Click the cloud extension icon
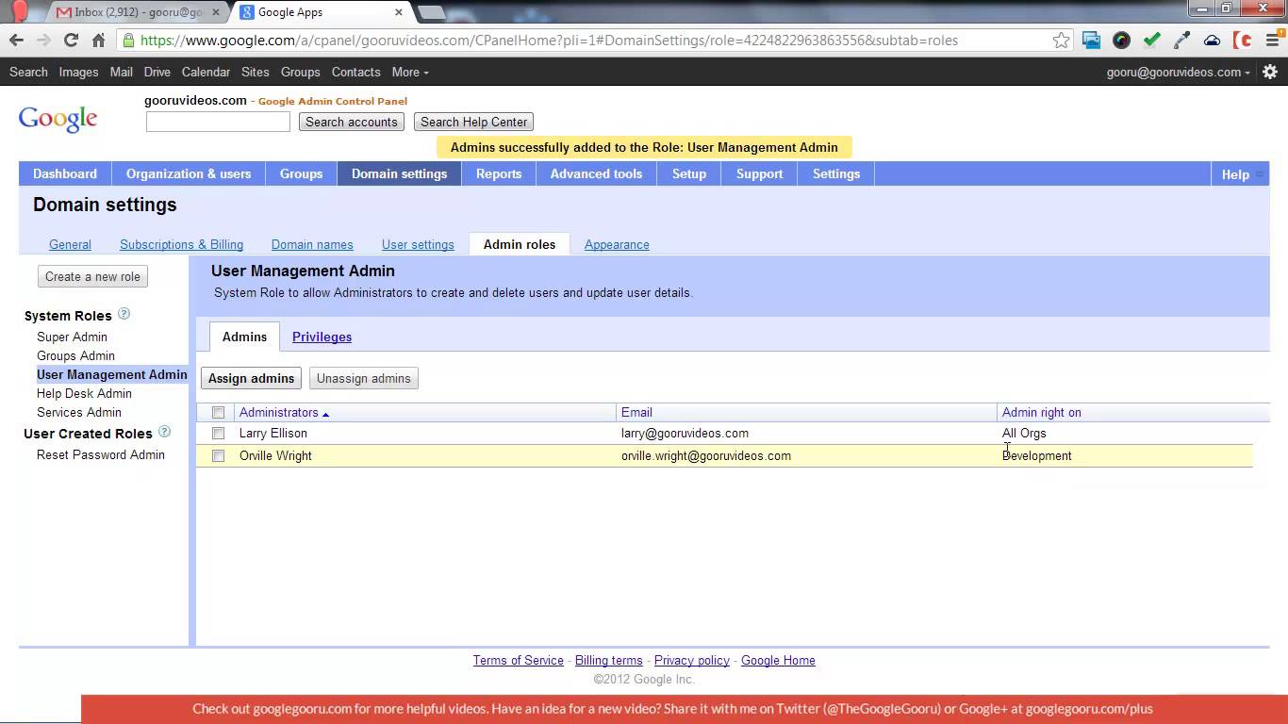The width and height of the screenshot is (1288, 724). tap(1212, 41)
